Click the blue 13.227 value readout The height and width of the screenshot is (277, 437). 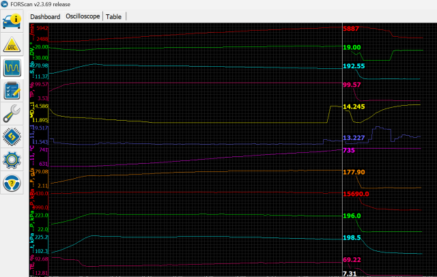click(355, 137)
